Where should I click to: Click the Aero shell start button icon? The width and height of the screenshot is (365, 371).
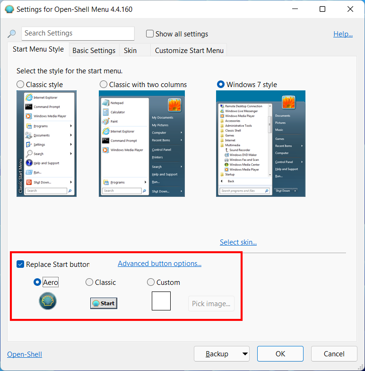pyautogui.click(x=48, y=301)
